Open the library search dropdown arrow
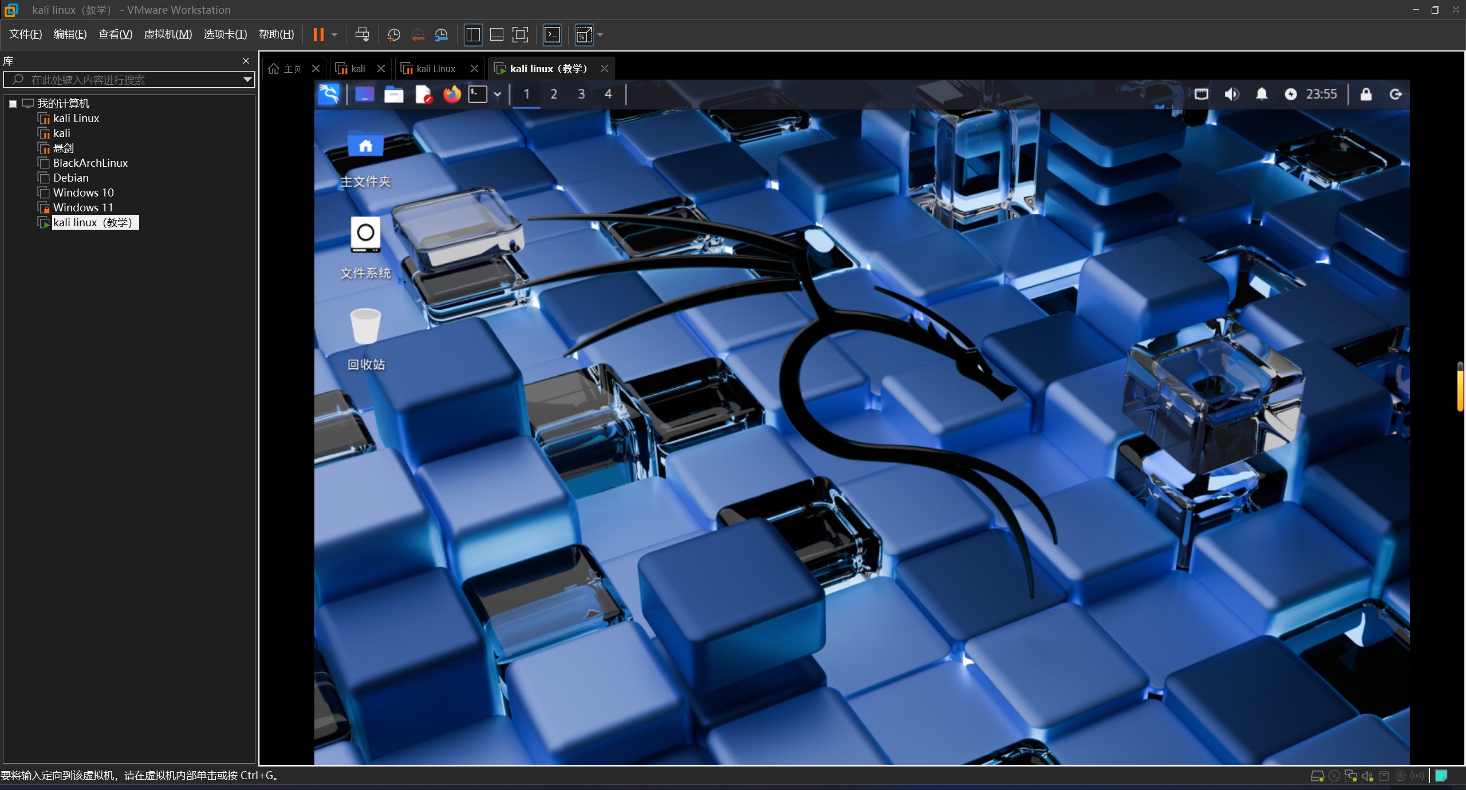 (247, 80)
